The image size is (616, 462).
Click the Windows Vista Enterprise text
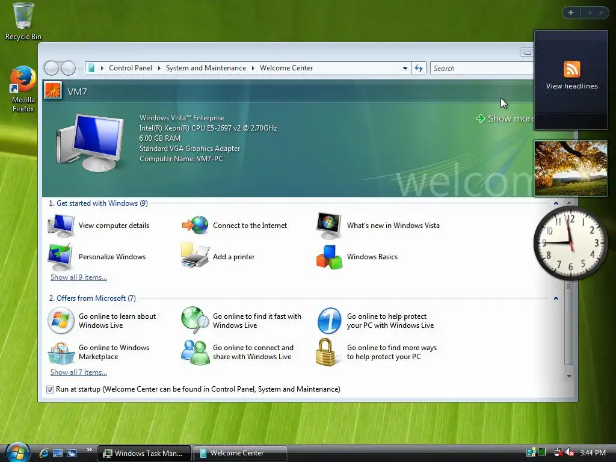182,118
